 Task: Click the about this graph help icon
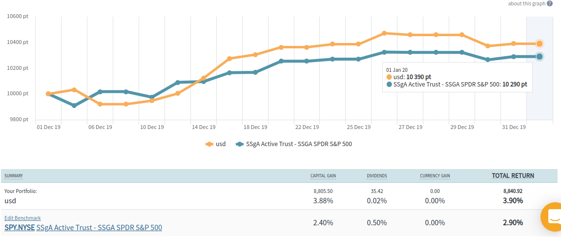[550, 3]
